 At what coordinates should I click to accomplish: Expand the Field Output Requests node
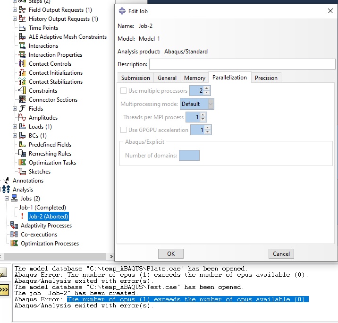coord(15,10)
